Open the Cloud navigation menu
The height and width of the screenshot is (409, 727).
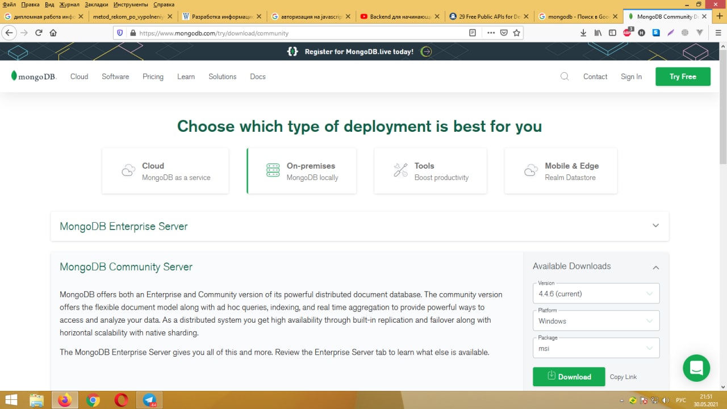[79, 77]
